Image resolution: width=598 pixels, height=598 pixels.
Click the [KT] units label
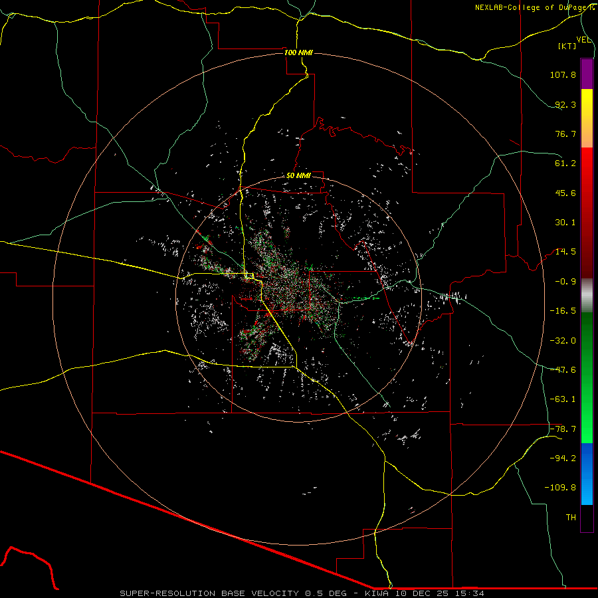pyautogui.click(x=567, y=47)
